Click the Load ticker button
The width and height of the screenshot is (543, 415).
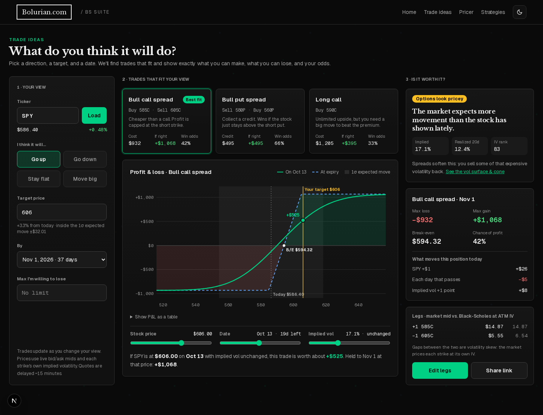(94, 115)
